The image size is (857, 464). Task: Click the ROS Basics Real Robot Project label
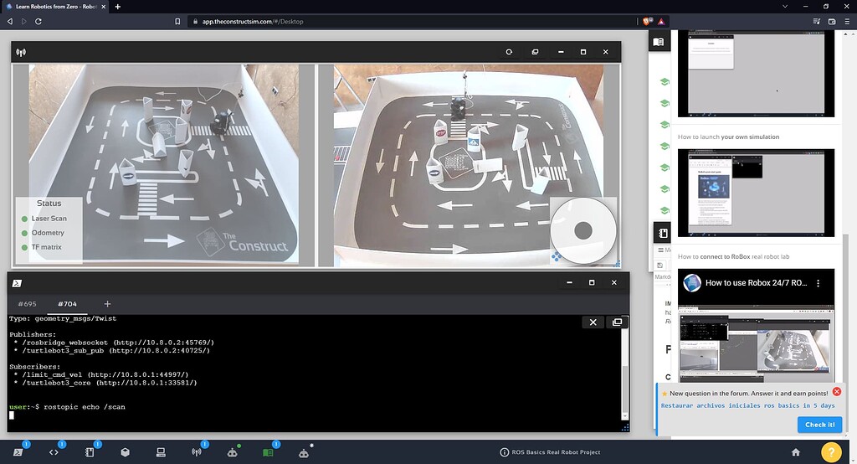pos(556,452)
